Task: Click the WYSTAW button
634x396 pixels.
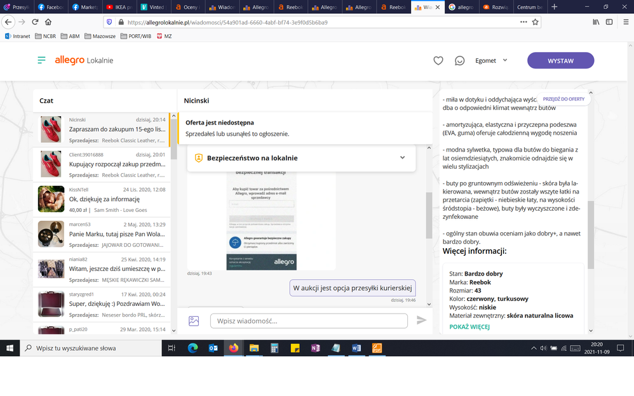Action: point(560,61)
